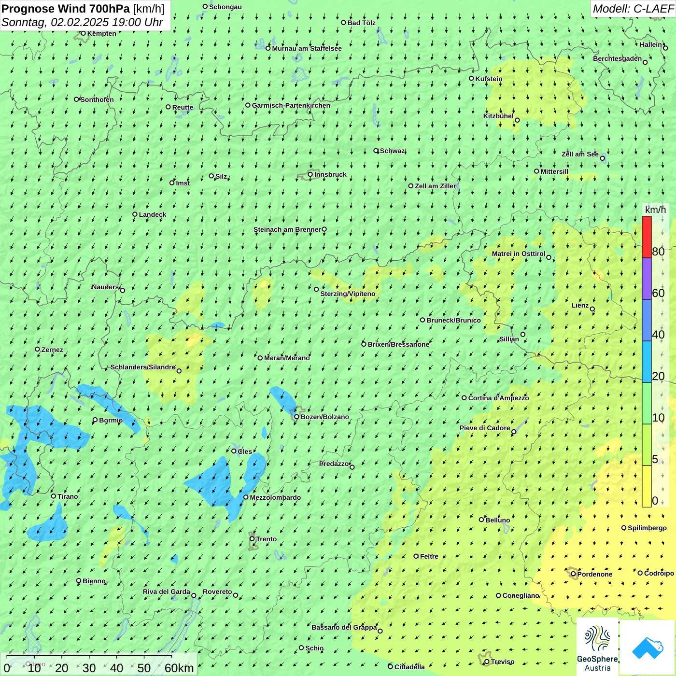The height and width of the screenshot is (676, 676).
Task: Click the 'Sillian' label
Action: (509, 339)
